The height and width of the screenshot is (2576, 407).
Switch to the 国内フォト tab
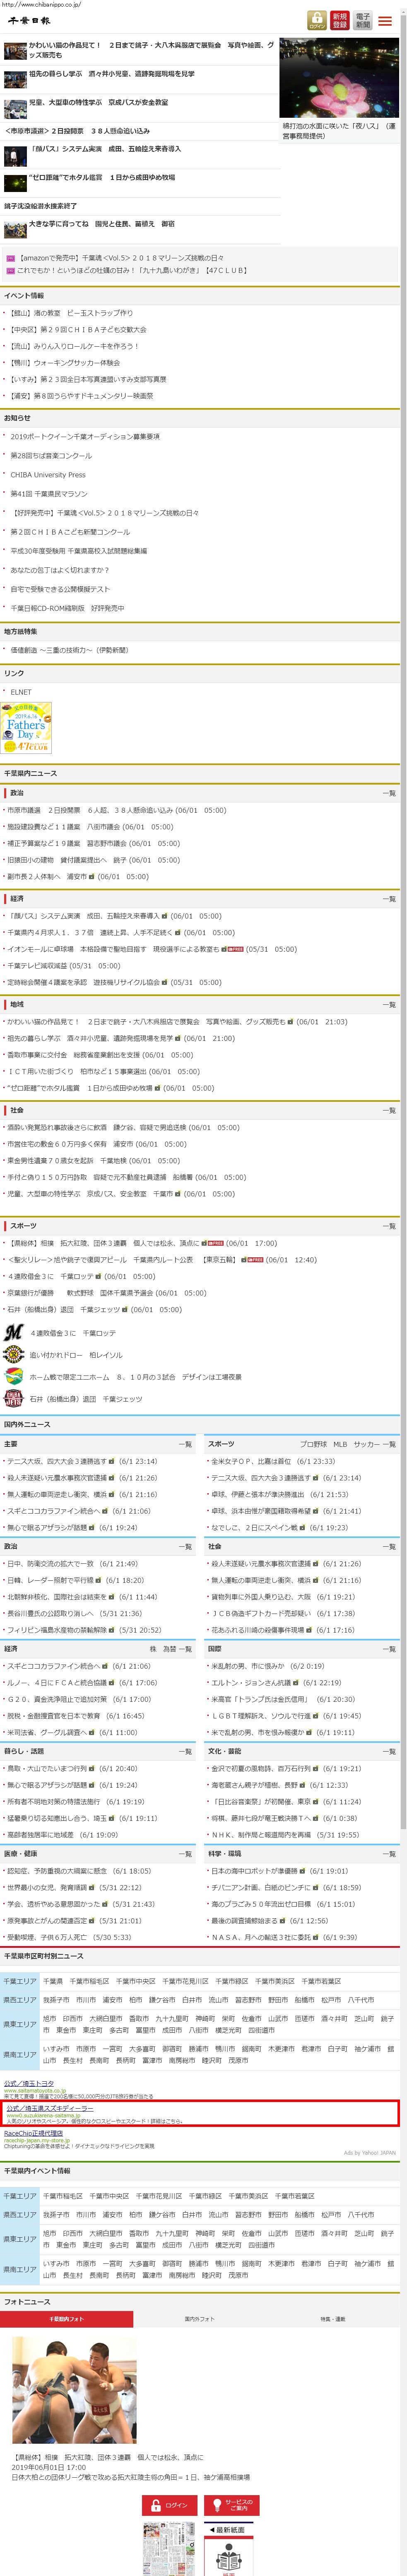(x=200, y=2319)
